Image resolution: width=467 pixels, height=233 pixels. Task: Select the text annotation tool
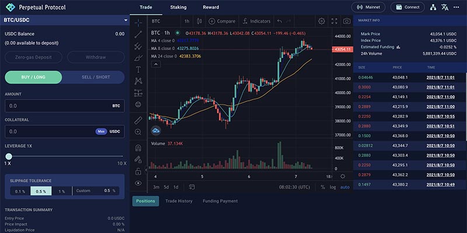click(x=138, y=69)
